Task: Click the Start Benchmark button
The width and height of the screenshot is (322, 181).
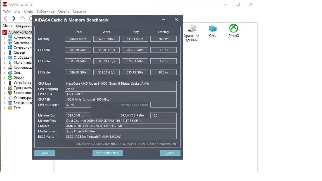Action: click(108, 153)
